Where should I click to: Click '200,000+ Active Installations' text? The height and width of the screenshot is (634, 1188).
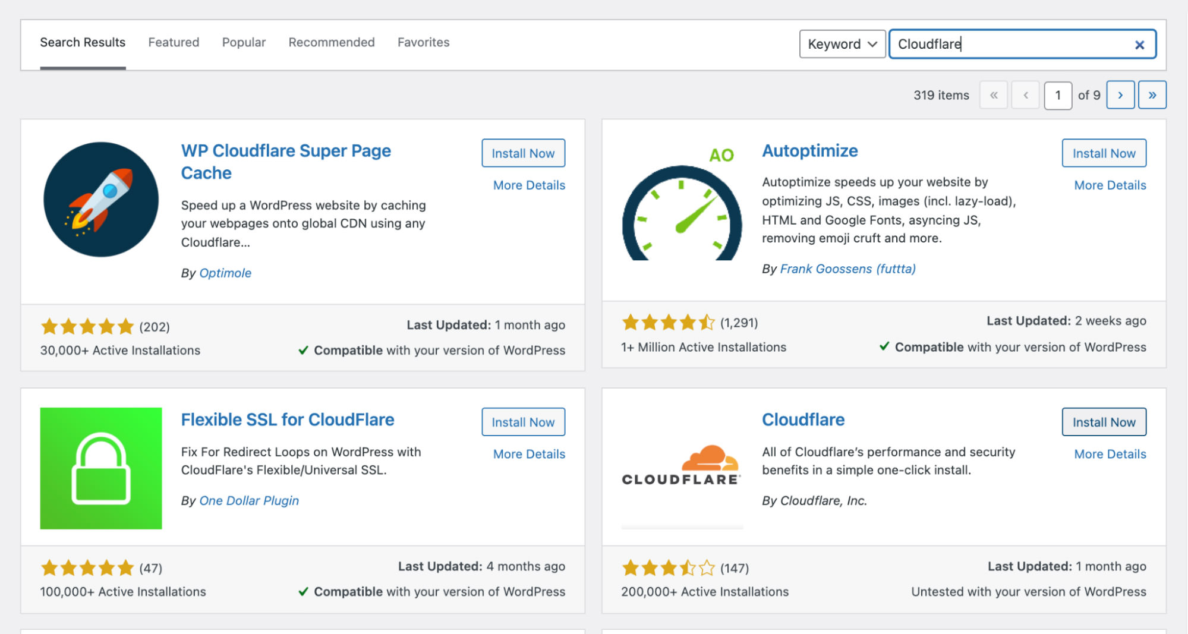tap(705, 592)
